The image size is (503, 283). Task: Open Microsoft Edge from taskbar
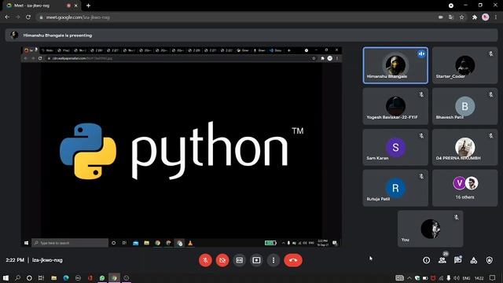coord(66,277)
